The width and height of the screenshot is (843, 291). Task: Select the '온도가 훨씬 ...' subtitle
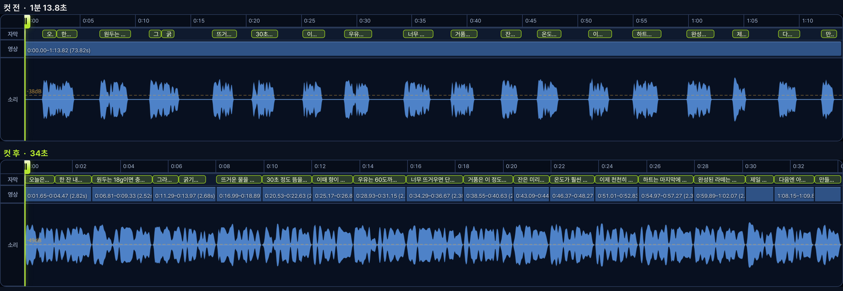[x=572, y=179]
